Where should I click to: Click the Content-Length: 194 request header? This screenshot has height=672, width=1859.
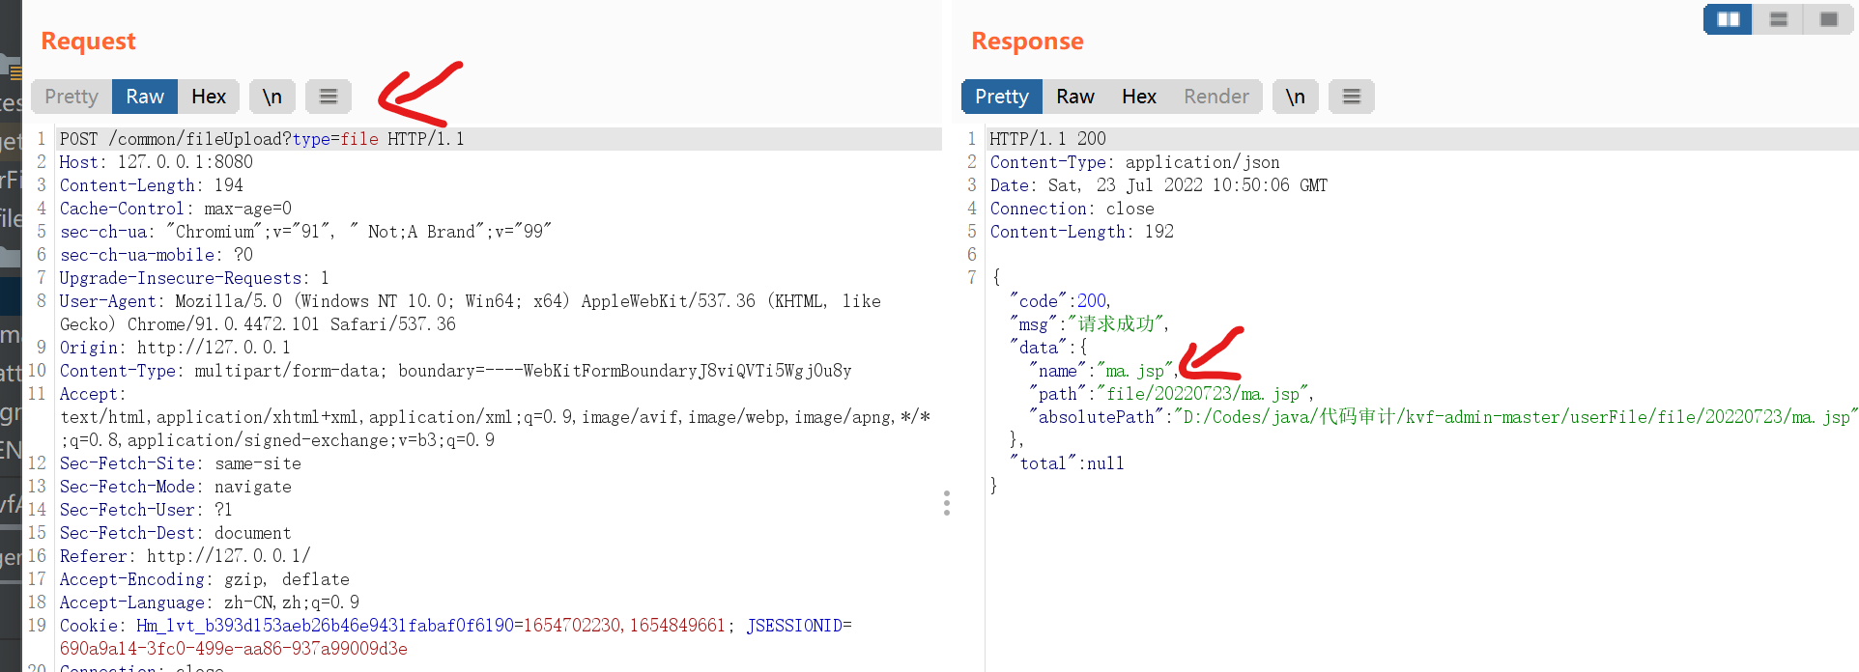tap(152, 185)
